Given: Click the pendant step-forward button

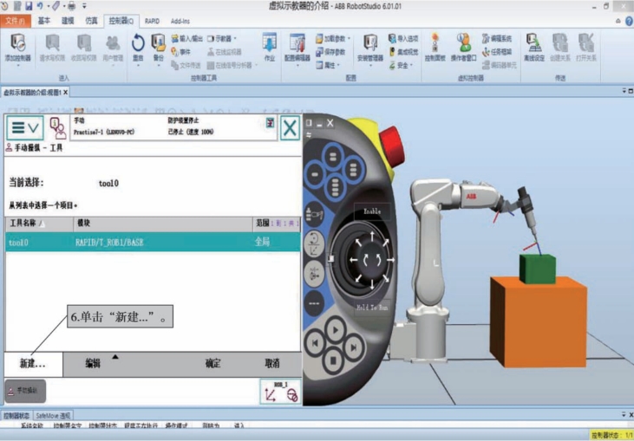Looking at the screenshot, I should (353, 347).
